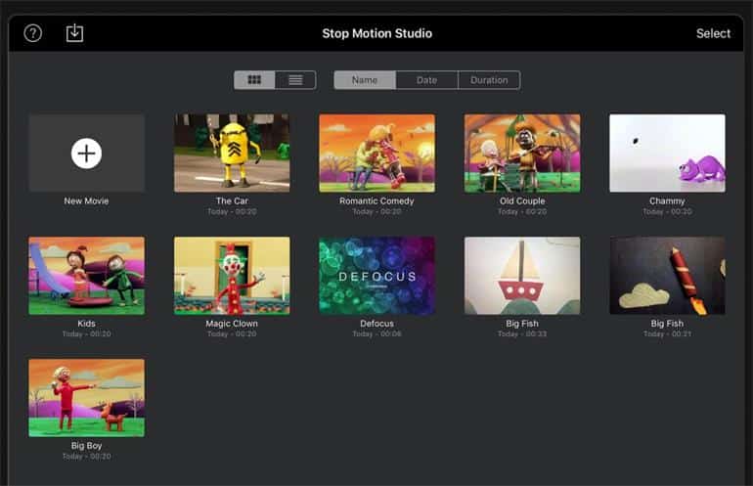Click the Romantic Comedy title text
This screenshot has height=486, width=753.
(x=376, y=200)
